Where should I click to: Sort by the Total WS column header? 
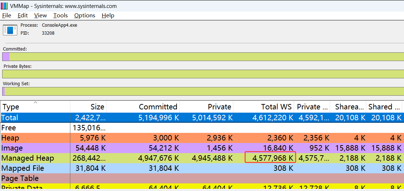(x=276, y=107)
